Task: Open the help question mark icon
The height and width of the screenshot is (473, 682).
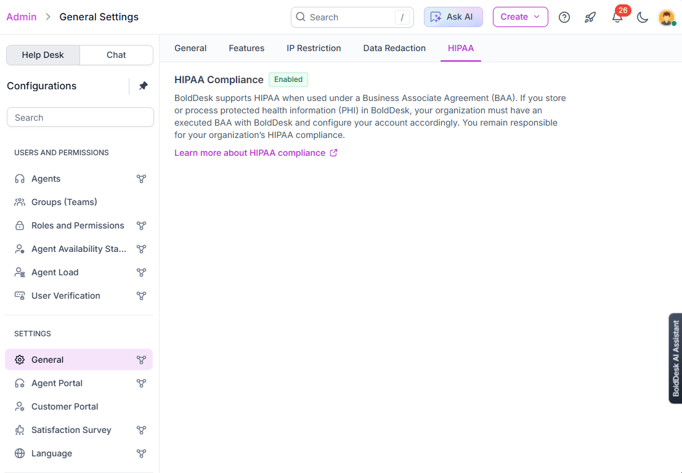Action: click(x=564, y=17)
